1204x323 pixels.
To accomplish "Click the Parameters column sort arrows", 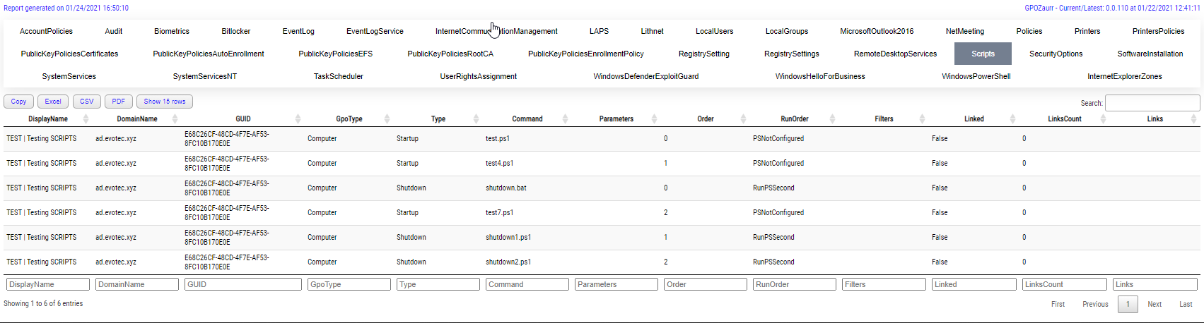I will pyautogui.click(x=654, y=119).
